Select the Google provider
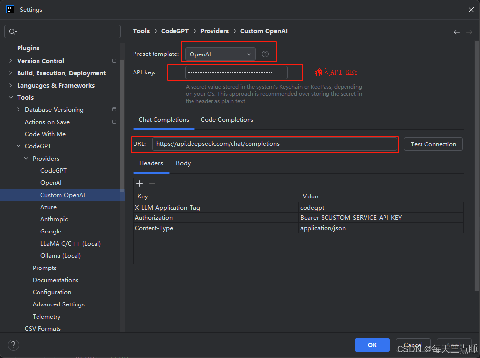Image resolution: width=480 pixels, height=358 pixels. point(51,232)
